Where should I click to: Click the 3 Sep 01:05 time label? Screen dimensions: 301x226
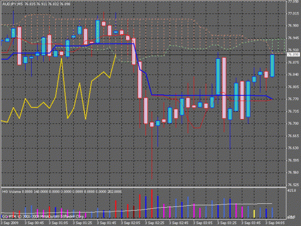coord(58,223)
